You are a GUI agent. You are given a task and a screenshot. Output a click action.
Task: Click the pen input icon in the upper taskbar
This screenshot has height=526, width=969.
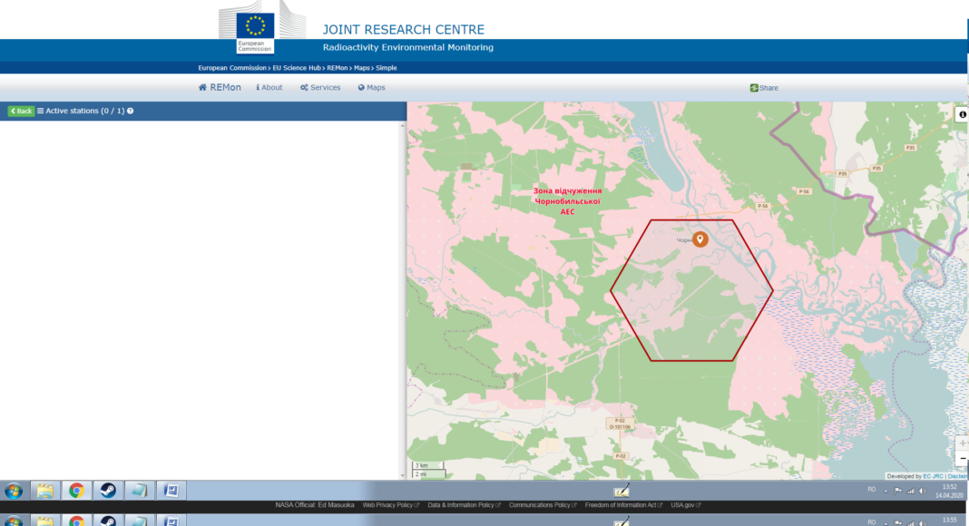(622, 491)
